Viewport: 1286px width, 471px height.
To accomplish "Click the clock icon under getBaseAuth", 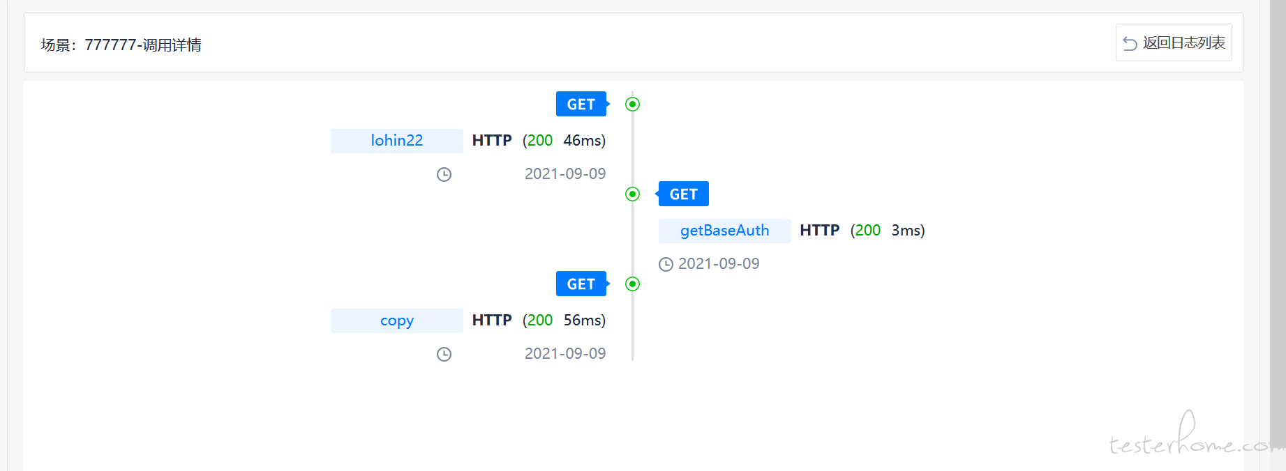I will [666, 264].
